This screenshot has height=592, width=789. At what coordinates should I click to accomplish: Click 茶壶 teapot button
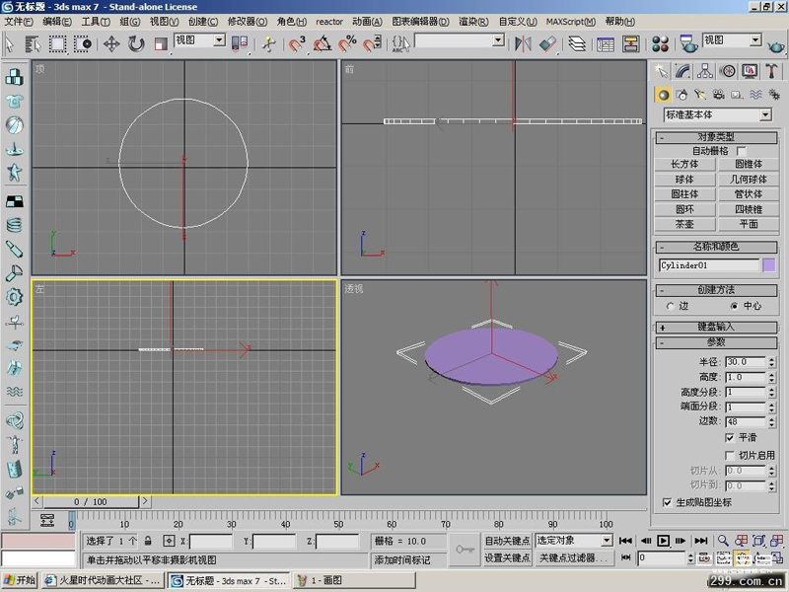tap(684, 224)
